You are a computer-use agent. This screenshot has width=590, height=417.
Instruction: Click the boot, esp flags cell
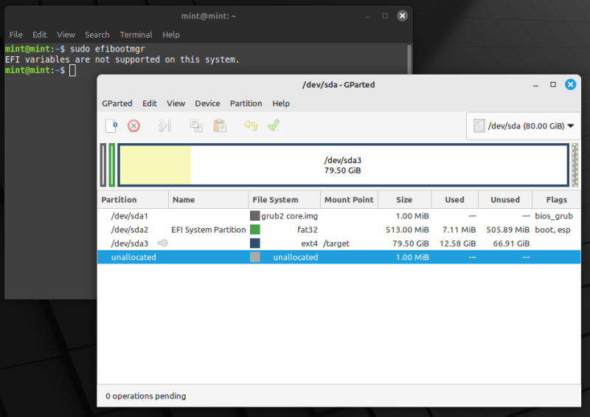552,230
